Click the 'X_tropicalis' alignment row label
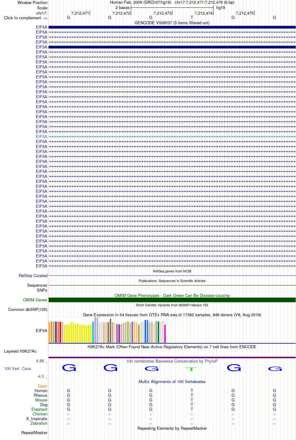 [x=37, y=419]
